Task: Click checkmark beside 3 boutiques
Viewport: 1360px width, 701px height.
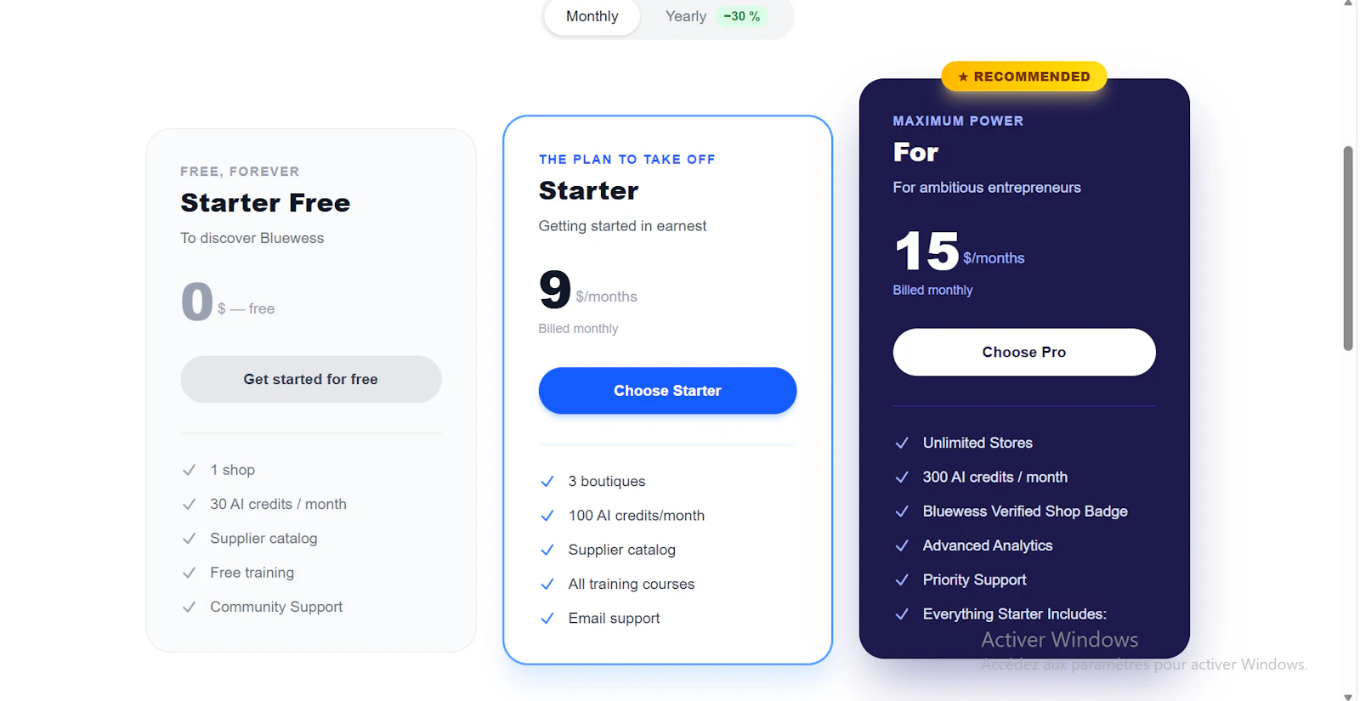Action: coord(547,481)
